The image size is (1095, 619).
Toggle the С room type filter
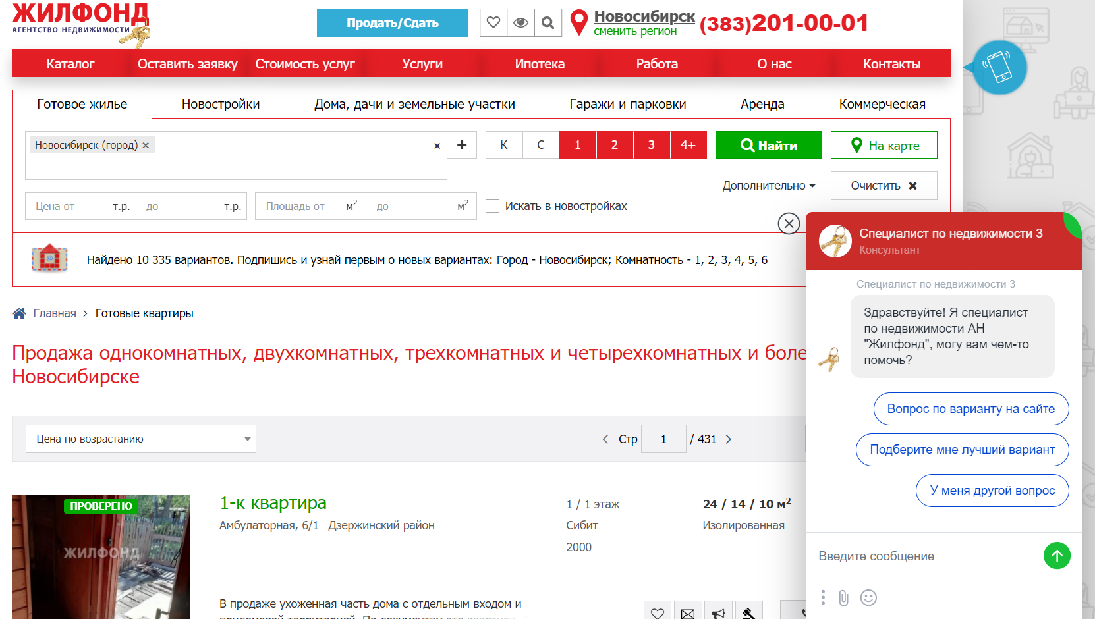point(541,145)
